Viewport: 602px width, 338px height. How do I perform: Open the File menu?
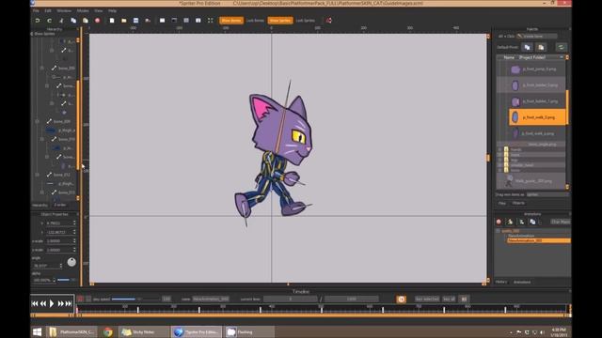(36, 10)
